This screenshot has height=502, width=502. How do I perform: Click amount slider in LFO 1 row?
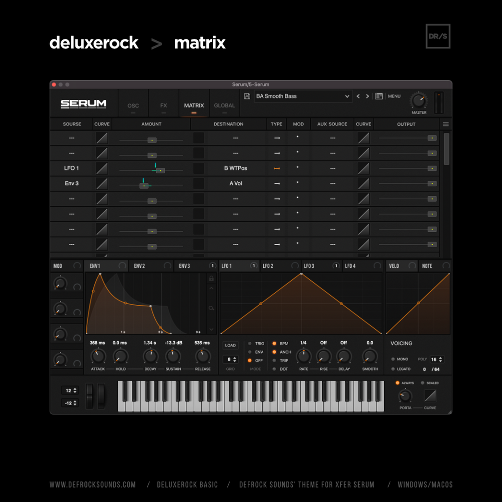point(151,170)
